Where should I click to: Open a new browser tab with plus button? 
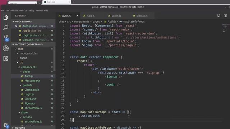point(74,2)
